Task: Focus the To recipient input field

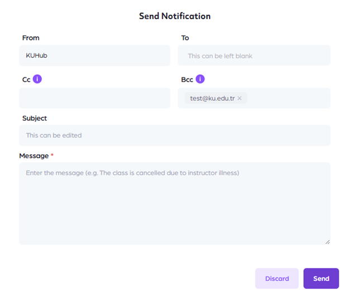Action: pyautogui.click(x=254, y=56)
